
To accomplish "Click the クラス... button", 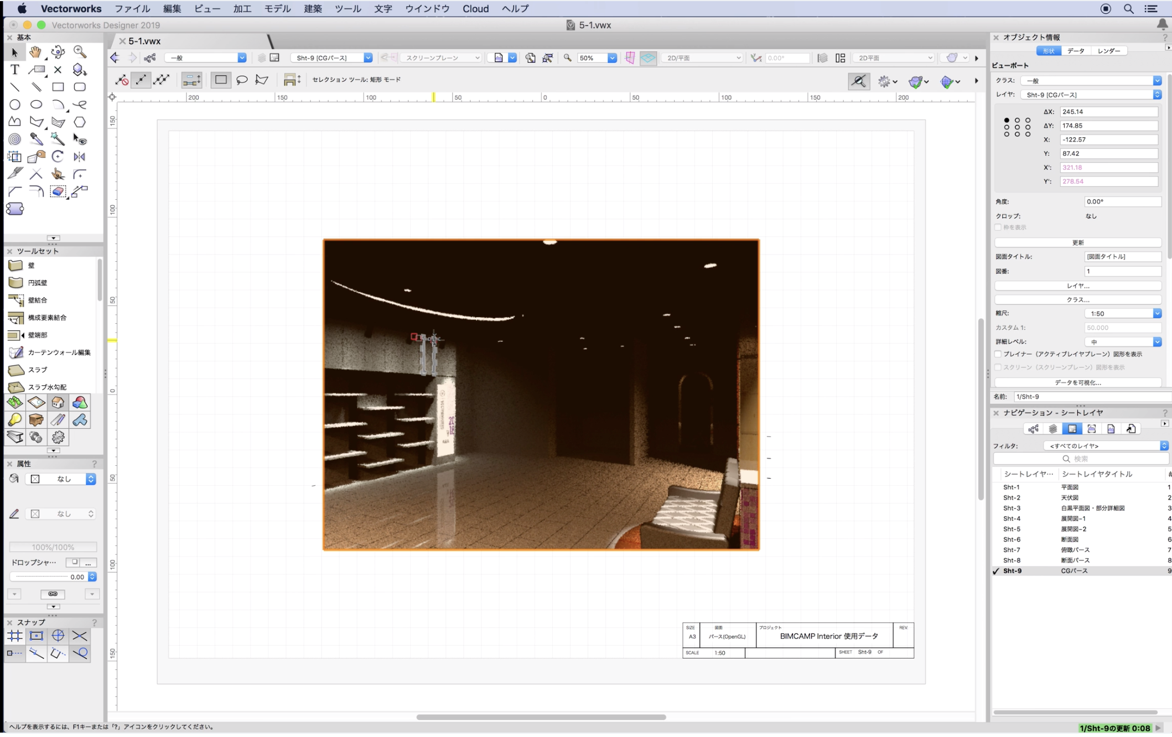I will tap(1077, 300).
